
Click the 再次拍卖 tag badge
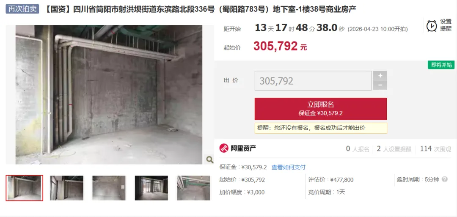point(22,9)
